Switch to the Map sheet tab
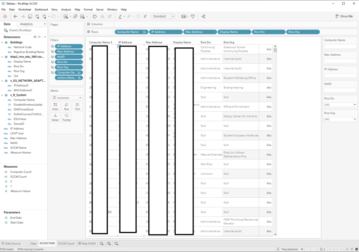The width and height of the screenshot is (359, 252). tap(33, 244)
